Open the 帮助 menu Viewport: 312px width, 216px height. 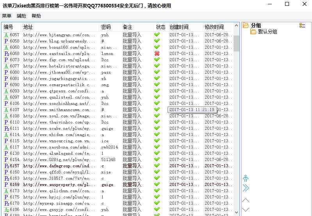(36, 16)
